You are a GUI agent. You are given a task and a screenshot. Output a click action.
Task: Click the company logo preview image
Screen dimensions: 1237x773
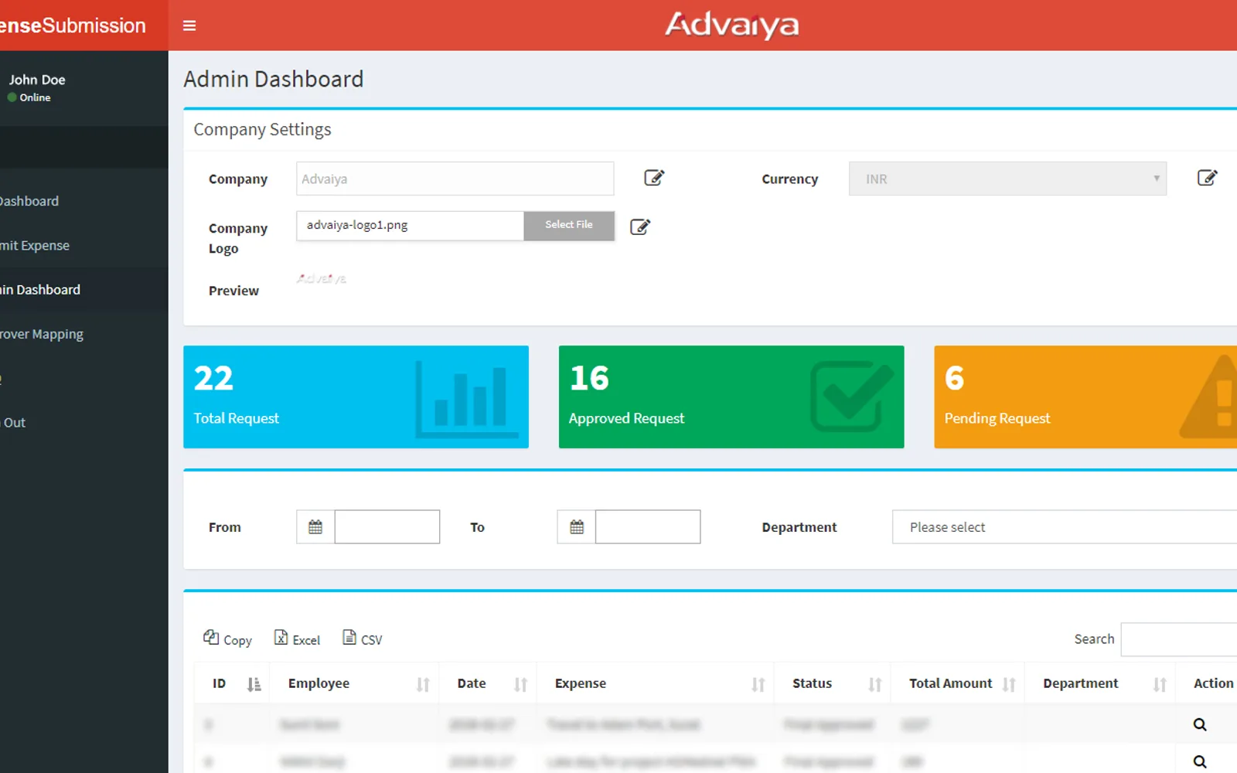[x=322, y=278]
